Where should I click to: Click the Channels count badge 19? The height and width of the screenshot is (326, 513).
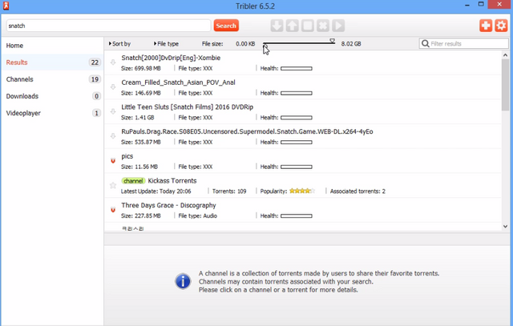(x=95, y=79)
